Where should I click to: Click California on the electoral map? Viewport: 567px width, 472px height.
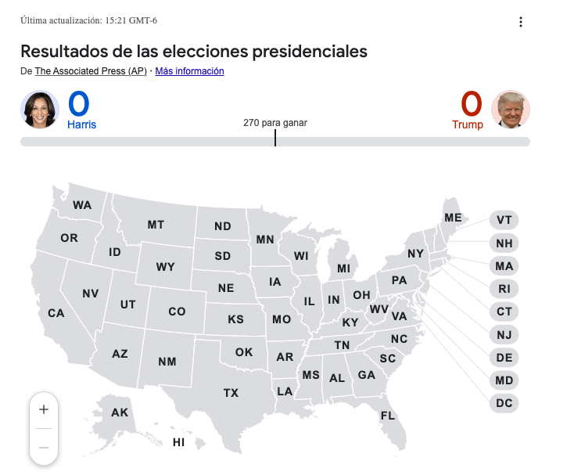[56, 312]
